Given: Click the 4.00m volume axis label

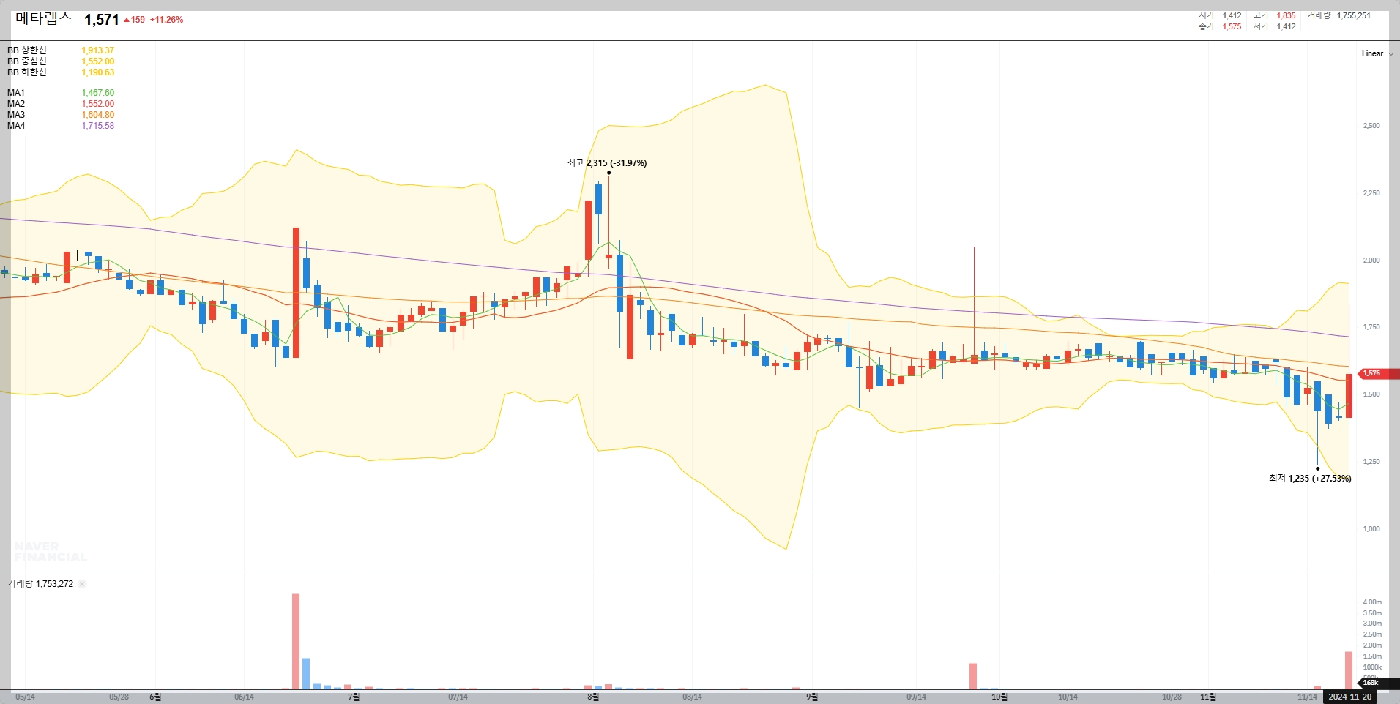Looking at the screenshot, I should [1371, 602].
